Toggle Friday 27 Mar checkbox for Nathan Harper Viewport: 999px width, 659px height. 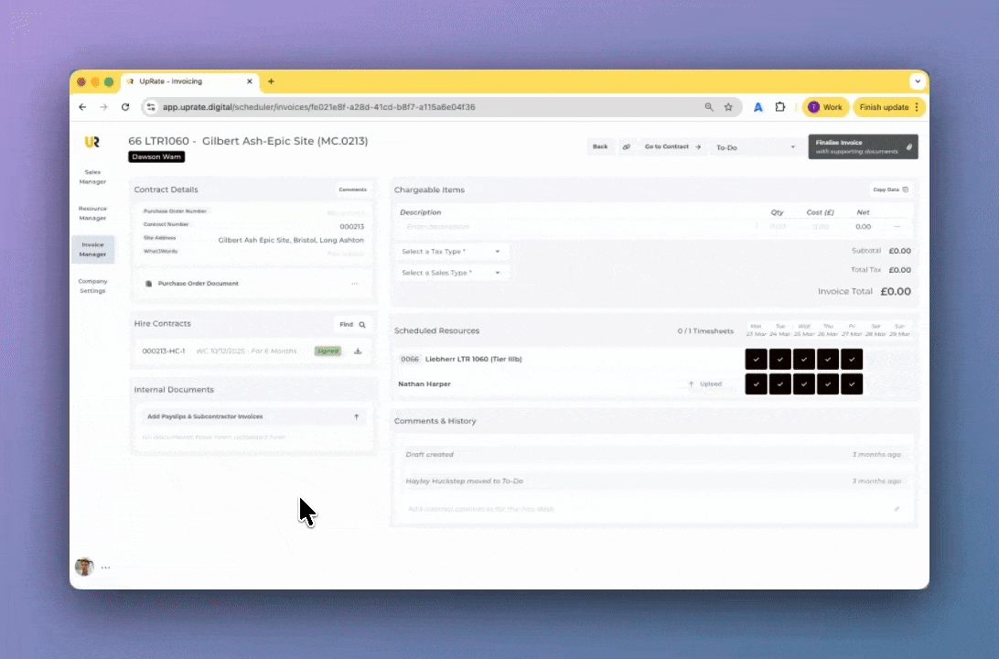[x=851, y=384]
